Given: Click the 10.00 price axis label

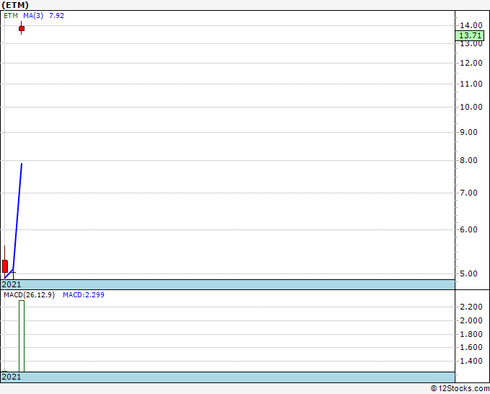Looking at the screenshot, I should (471, 107).
